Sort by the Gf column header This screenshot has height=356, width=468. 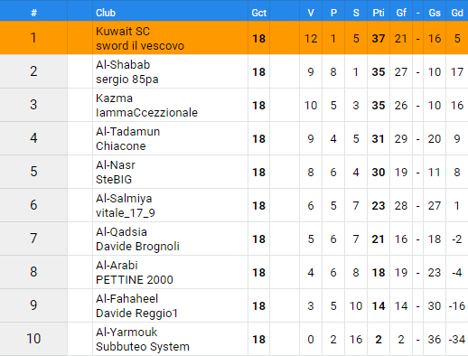click(401, 13)
